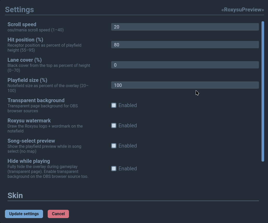Screen dimensions: 268x223
Task: Click 'osu!mania scroll speed (1–40)' description
Action: coord(36,30)
